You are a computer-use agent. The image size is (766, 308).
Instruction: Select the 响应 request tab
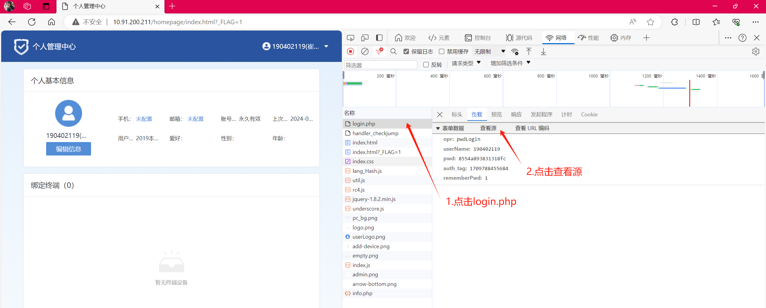516,115
